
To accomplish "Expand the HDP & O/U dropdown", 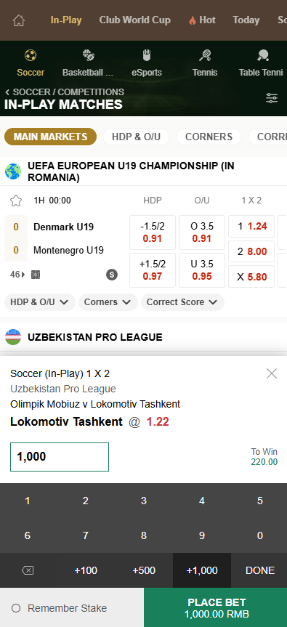I will [x=39, y=302].
